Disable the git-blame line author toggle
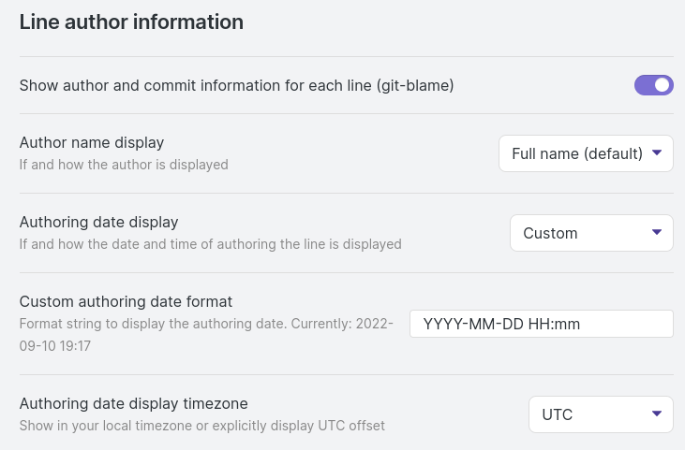Screen dimensions: 685x450 (653, 85)
